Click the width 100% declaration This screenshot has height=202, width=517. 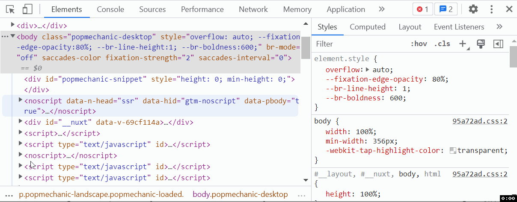click(x=351, y=132)
